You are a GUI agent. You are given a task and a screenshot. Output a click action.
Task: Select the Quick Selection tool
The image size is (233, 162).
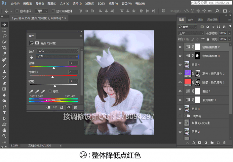4,42
